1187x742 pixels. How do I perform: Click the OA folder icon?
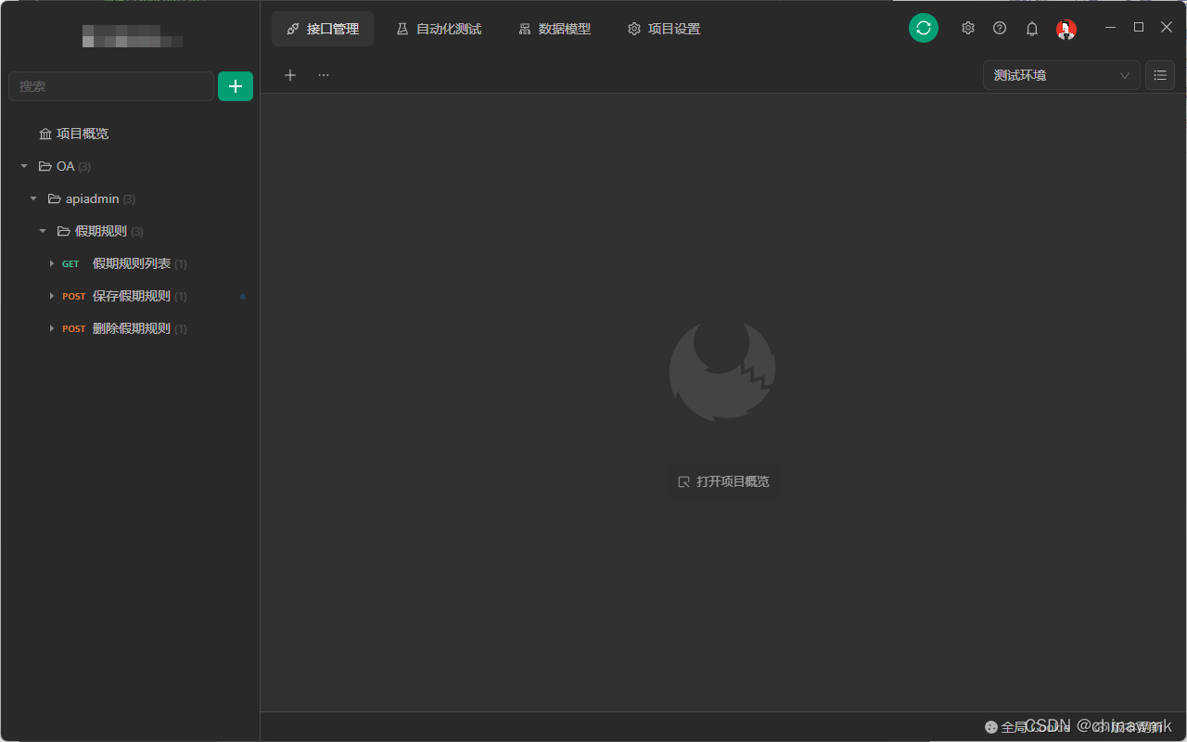pyautogui.click(x=45, y=166)
